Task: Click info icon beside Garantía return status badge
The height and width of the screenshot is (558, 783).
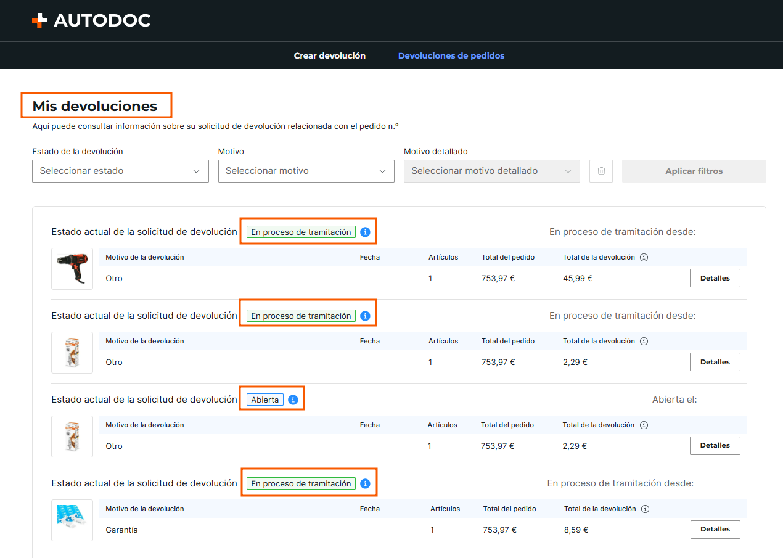Action: coord(365,483)
